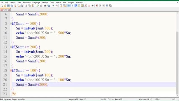Click the Save All toolbar icon
179x101 pixels.
12,6
